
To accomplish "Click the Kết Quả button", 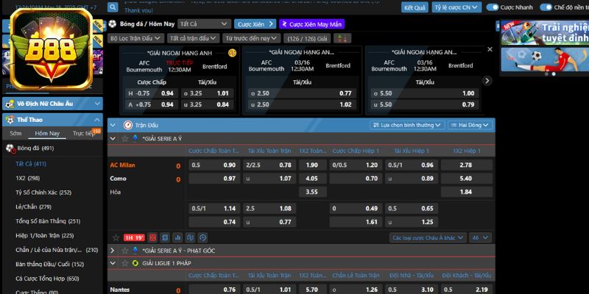I will [415, 7].
